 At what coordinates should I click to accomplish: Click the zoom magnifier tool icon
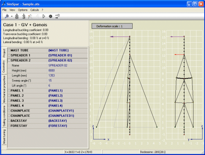pyautogui.click(x=7, y=16)
